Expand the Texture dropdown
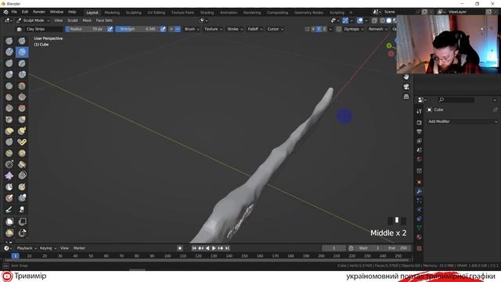Screen dimensions: 501x282 coord(213,29)
